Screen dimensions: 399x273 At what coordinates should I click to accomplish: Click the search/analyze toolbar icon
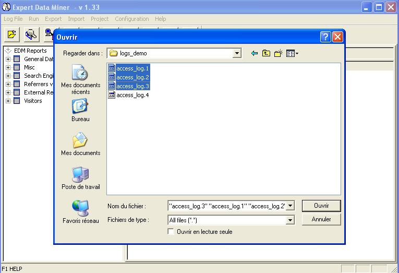[31, 34]
